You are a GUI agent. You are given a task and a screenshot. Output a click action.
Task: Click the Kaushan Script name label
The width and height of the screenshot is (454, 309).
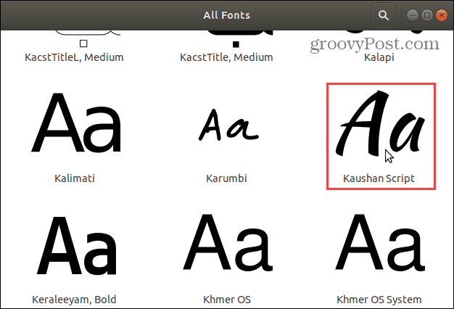379,178
